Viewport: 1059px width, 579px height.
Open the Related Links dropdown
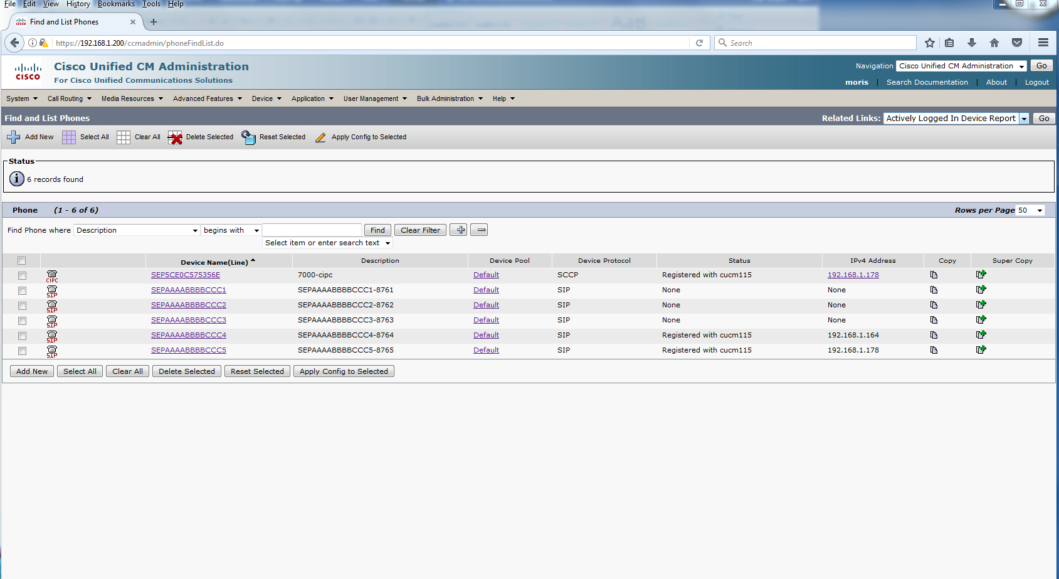956,118
